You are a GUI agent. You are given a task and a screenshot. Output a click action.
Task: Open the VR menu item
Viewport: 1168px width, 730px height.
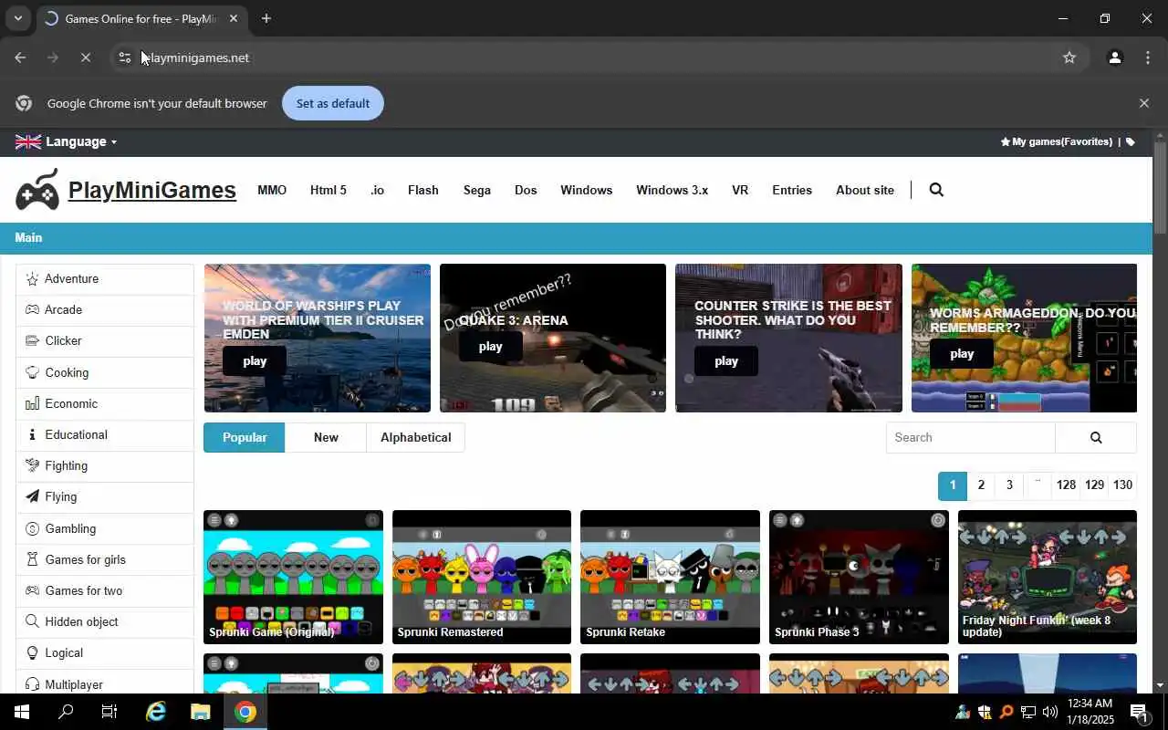[x=740, y=190]
